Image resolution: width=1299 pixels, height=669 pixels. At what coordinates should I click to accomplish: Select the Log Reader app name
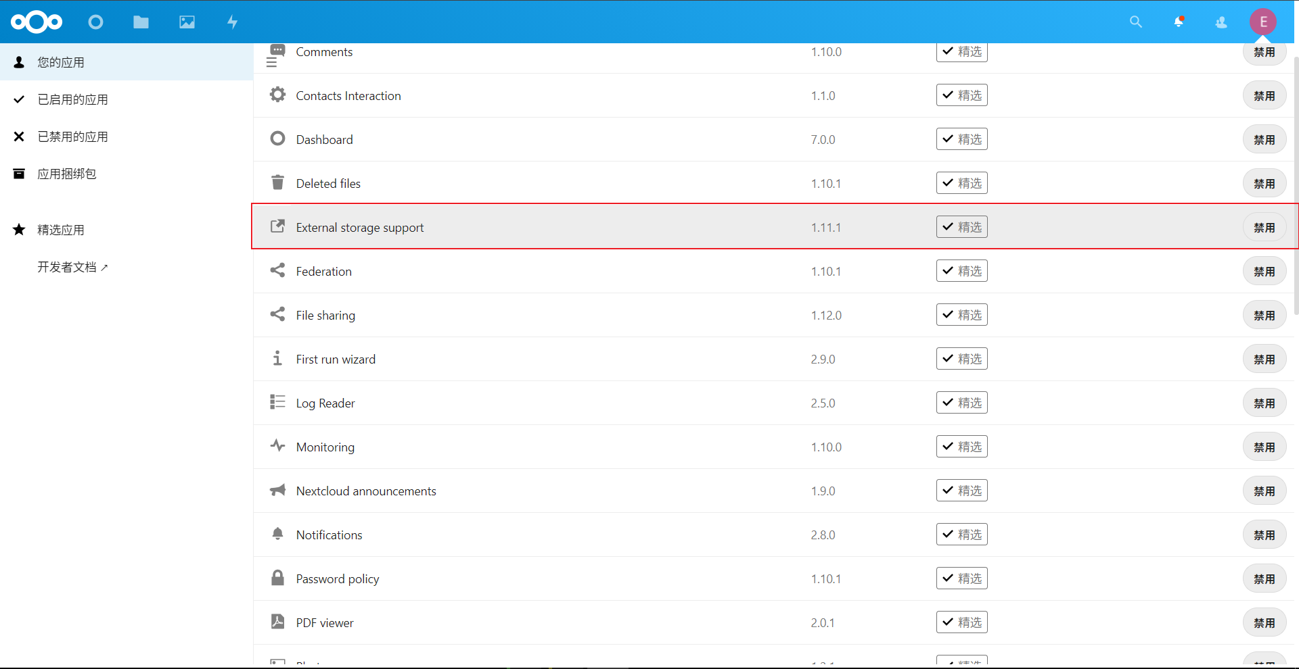click(325, 403)
